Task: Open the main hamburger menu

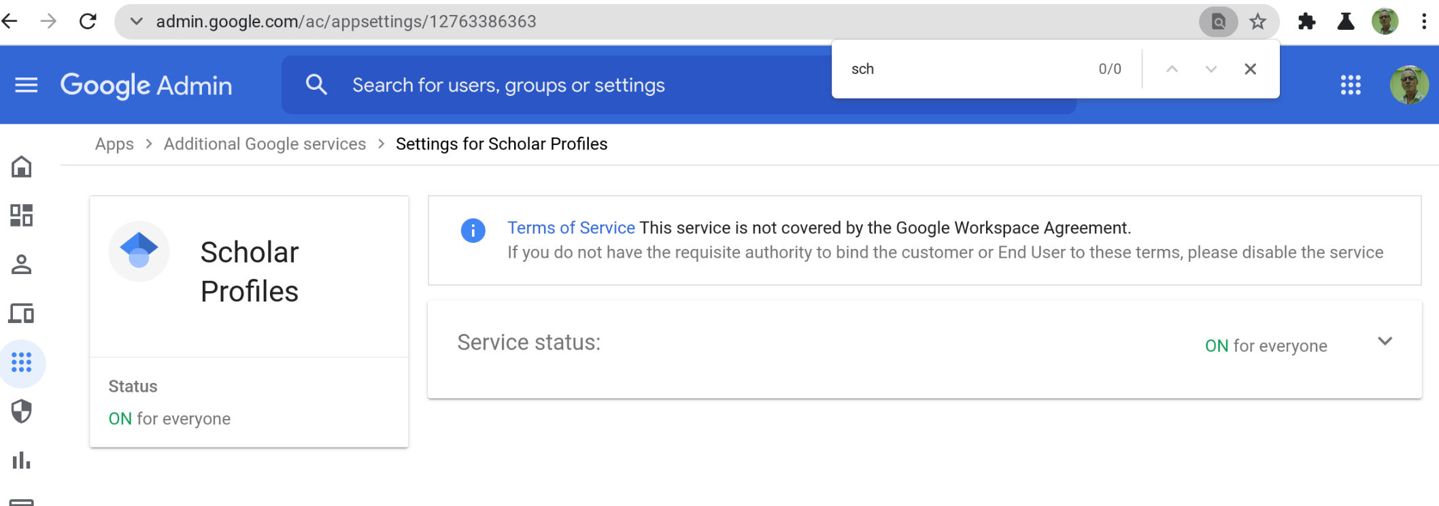Action: (27, 85)
